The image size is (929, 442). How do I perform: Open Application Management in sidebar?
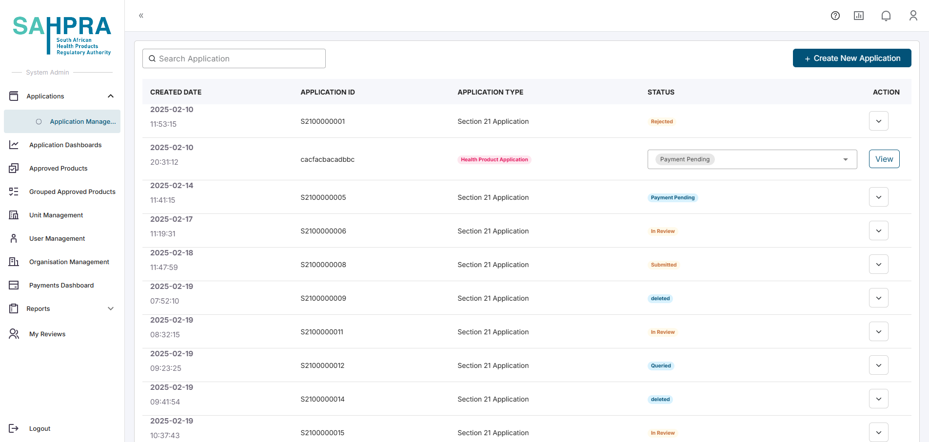pyautogui.click(x=62, y=121)
